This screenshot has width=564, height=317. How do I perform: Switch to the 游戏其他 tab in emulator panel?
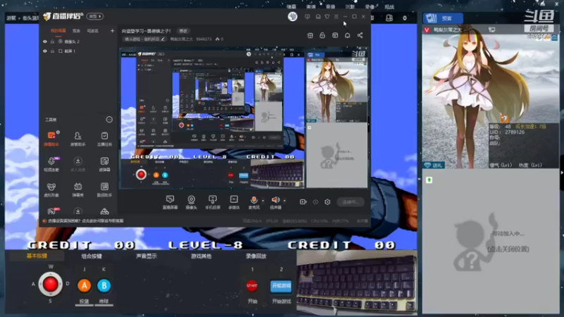(201, 256)
